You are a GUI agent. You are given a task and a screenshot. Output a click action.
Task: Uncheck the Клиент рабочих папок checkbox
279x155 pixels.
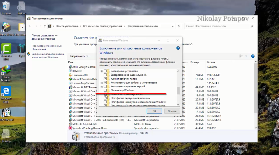(105, 79)
